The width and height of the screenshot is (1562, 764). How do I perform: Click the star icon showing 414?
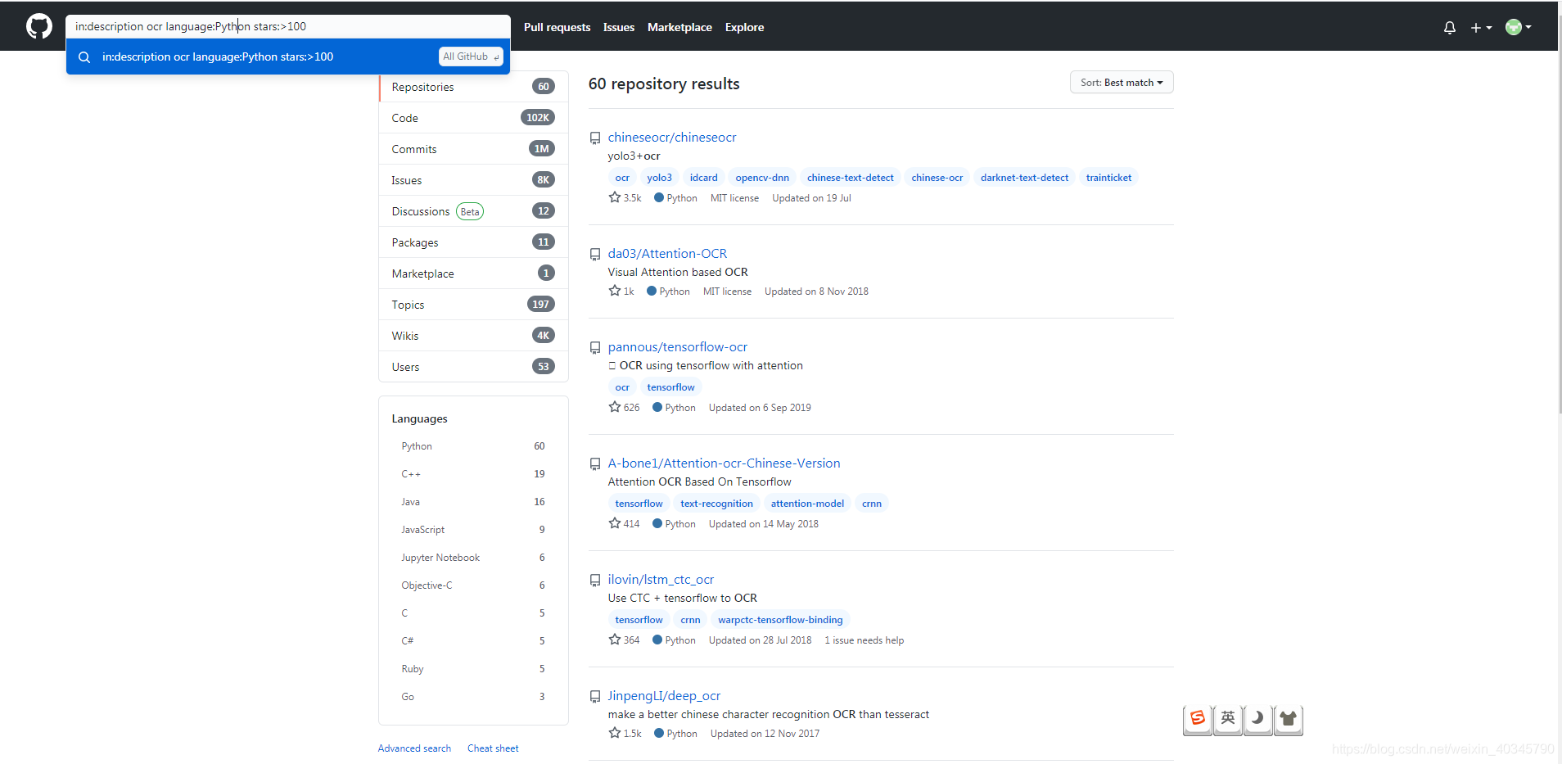tap(615, 523)
